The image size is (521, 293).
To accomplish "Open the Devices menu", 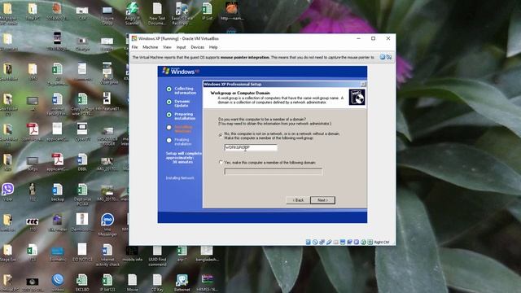I will click(197, 47).
